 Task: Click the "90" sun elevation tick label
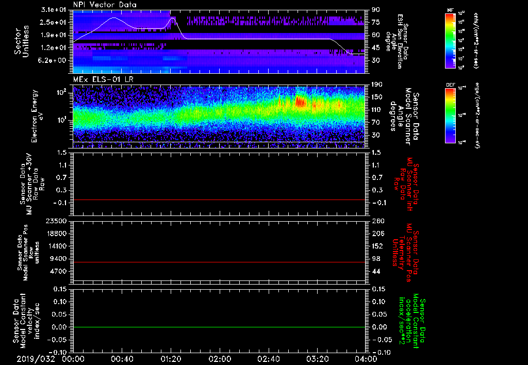[375, 10]
